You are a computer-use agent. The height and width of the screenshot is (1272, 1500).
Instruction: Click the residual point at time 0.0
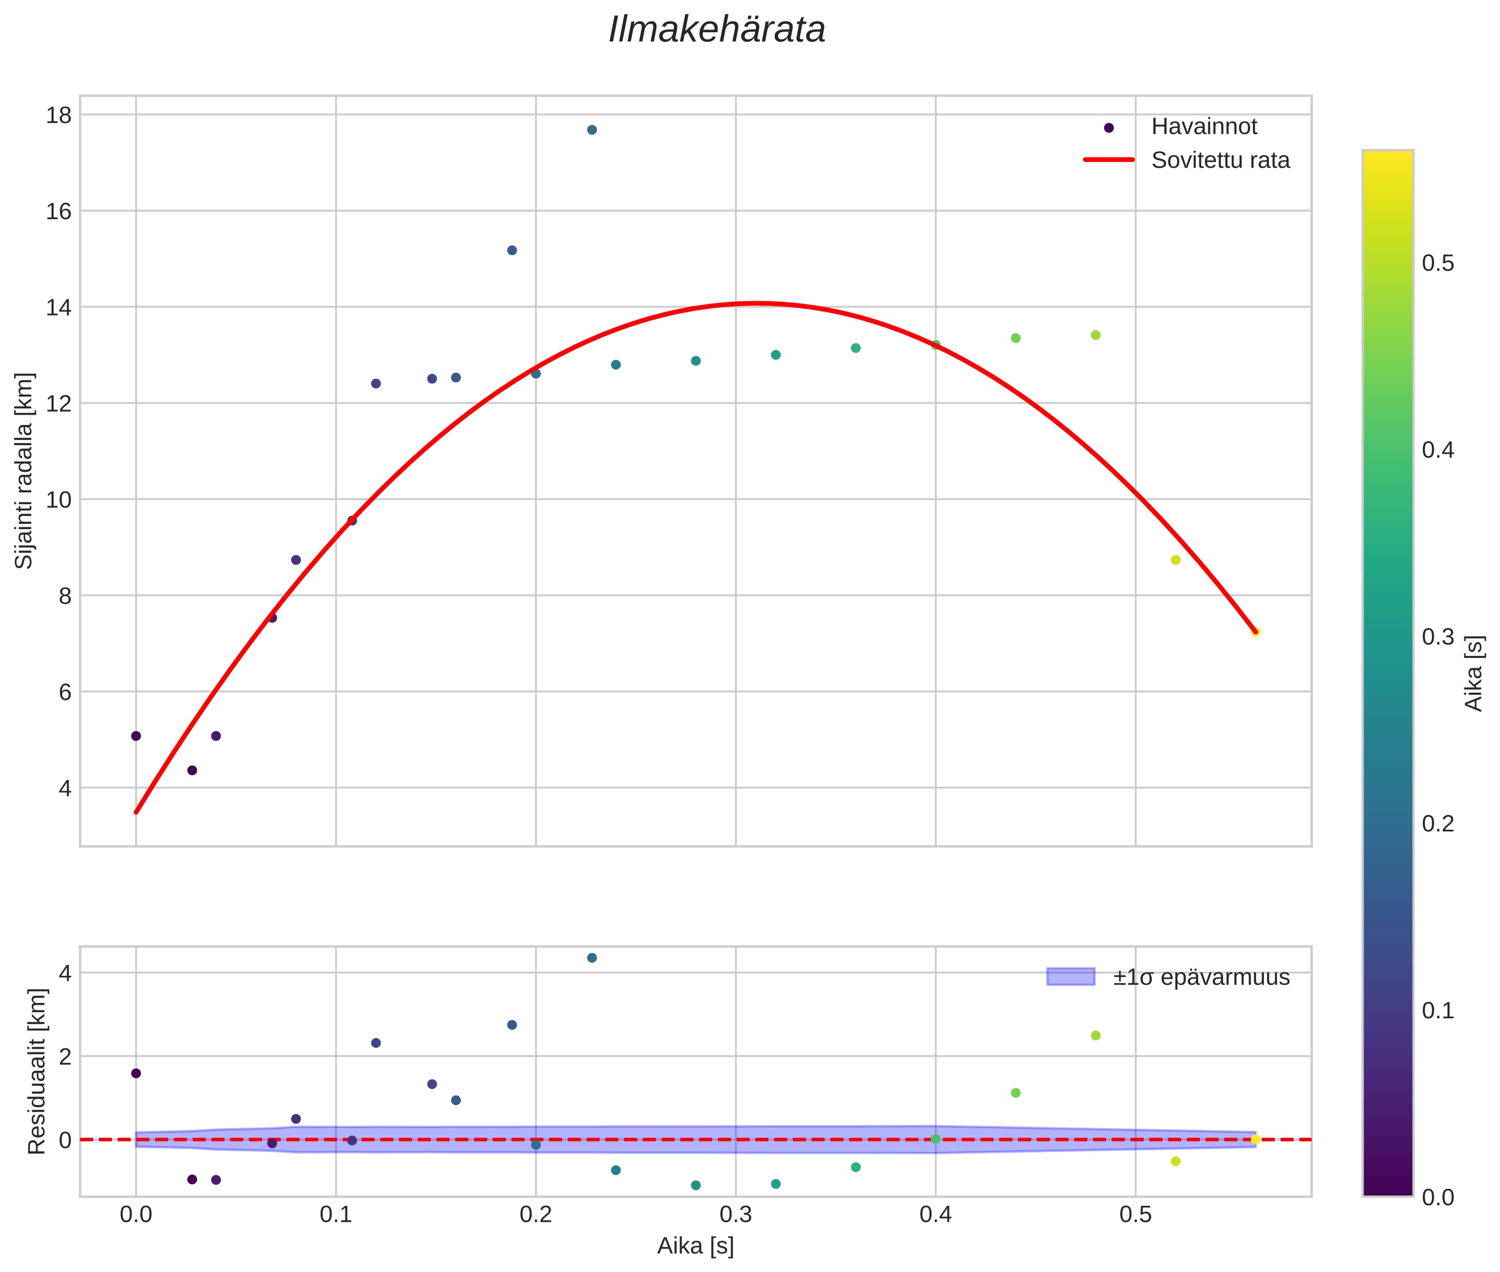[x=135, y=1073]
